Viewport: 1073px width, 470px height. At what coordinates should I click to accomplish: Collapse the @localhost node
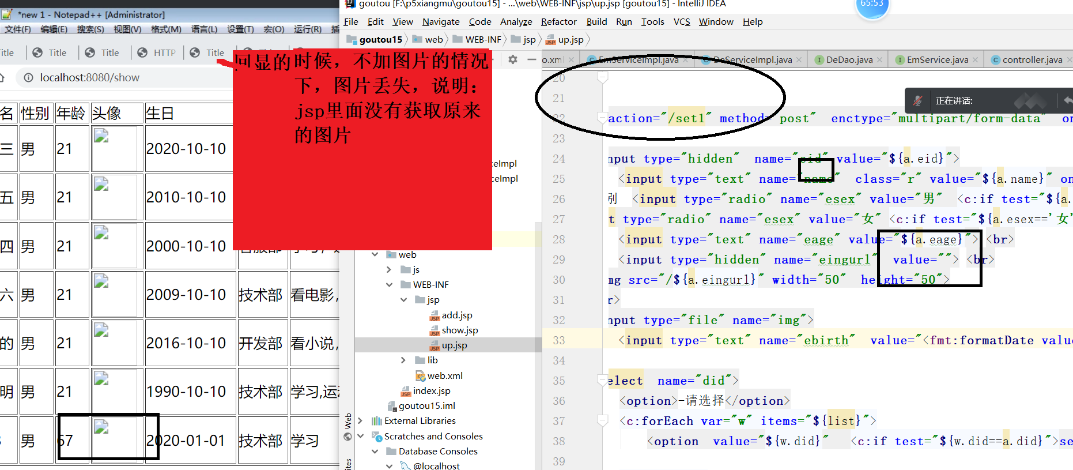pos(390,466)
